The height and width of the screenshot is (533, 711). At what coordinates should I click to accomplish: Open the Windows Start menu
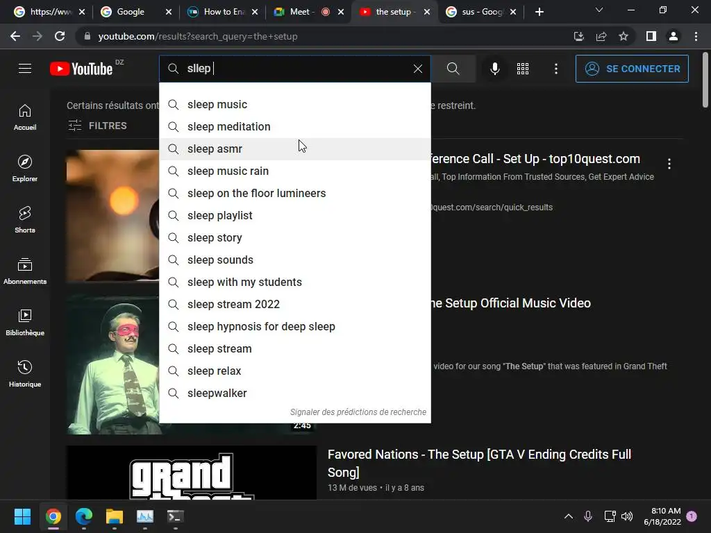(x=22, y=516)
